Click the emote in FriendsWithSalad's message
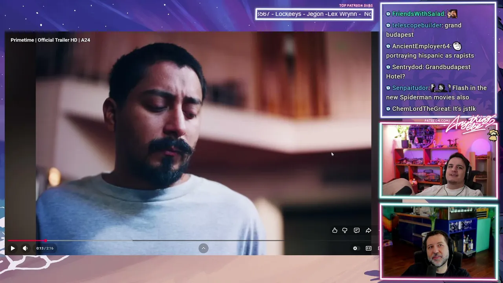The image size is (503, 283). (452, 14)
